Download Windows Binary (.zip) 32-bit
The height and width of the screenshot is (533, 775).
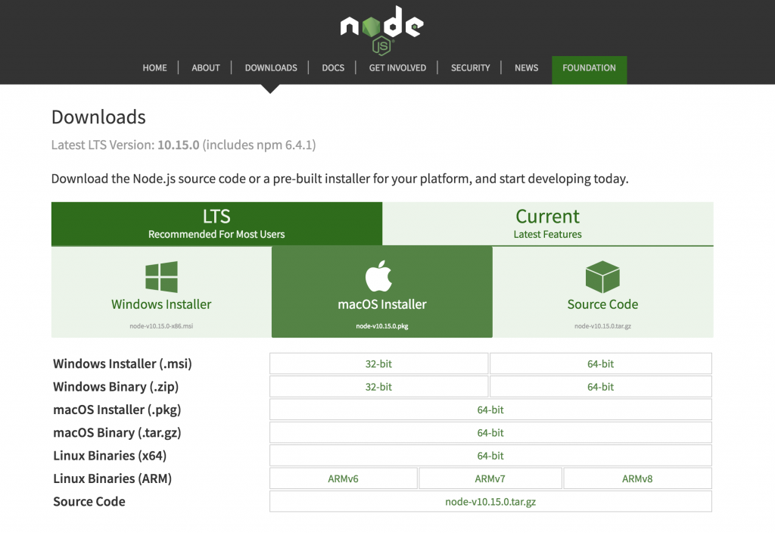coord(378,387)
